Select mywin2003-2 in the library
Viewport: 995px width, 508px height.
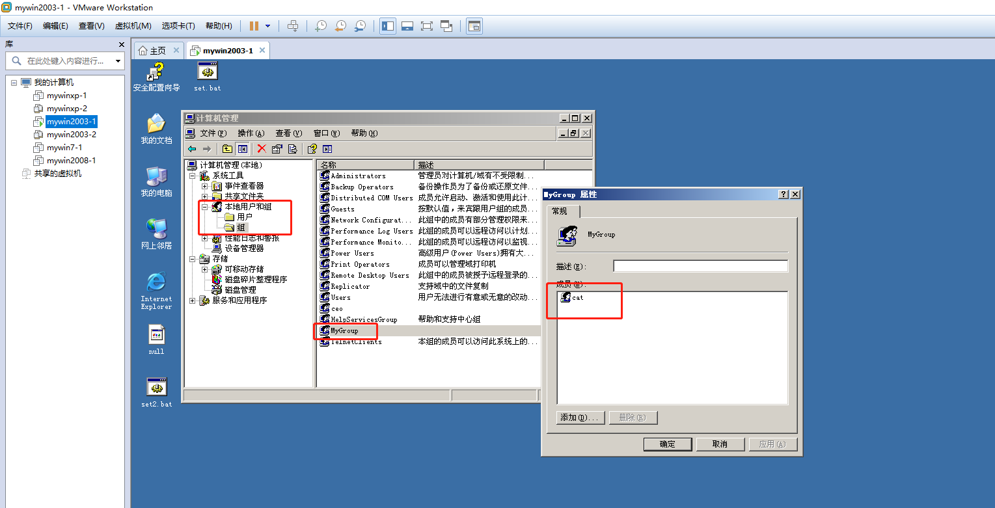(71, 135)
